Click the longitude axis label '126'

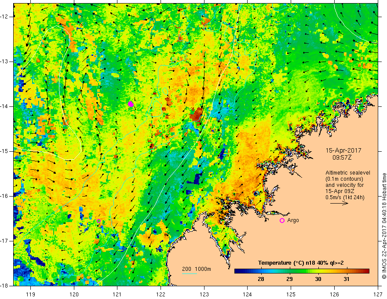point(334,294)
